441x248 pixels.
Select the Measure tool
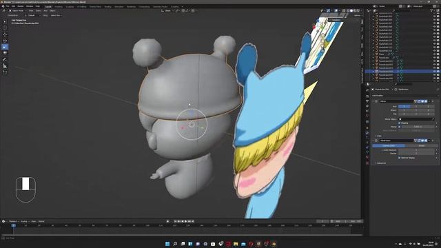pyautogui.click(x=5, y=66)
